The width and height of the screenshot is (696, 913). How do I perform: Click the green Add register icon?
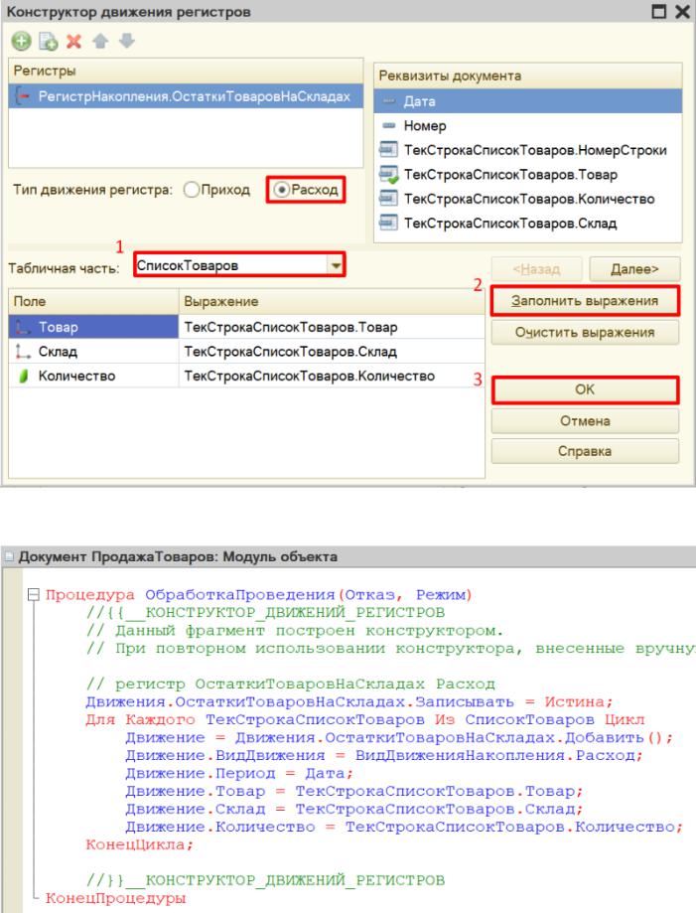coord(19,43)
